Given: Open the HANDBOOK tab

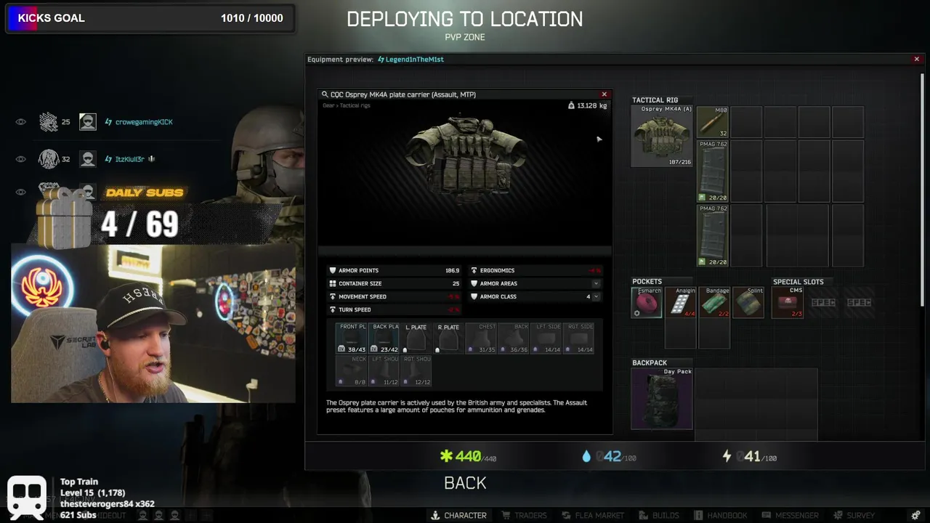Looking at the screenshot, I should [720, 515].
